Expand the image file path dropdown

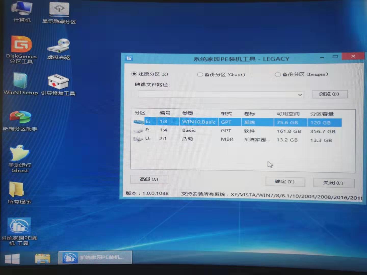(300, 94)
